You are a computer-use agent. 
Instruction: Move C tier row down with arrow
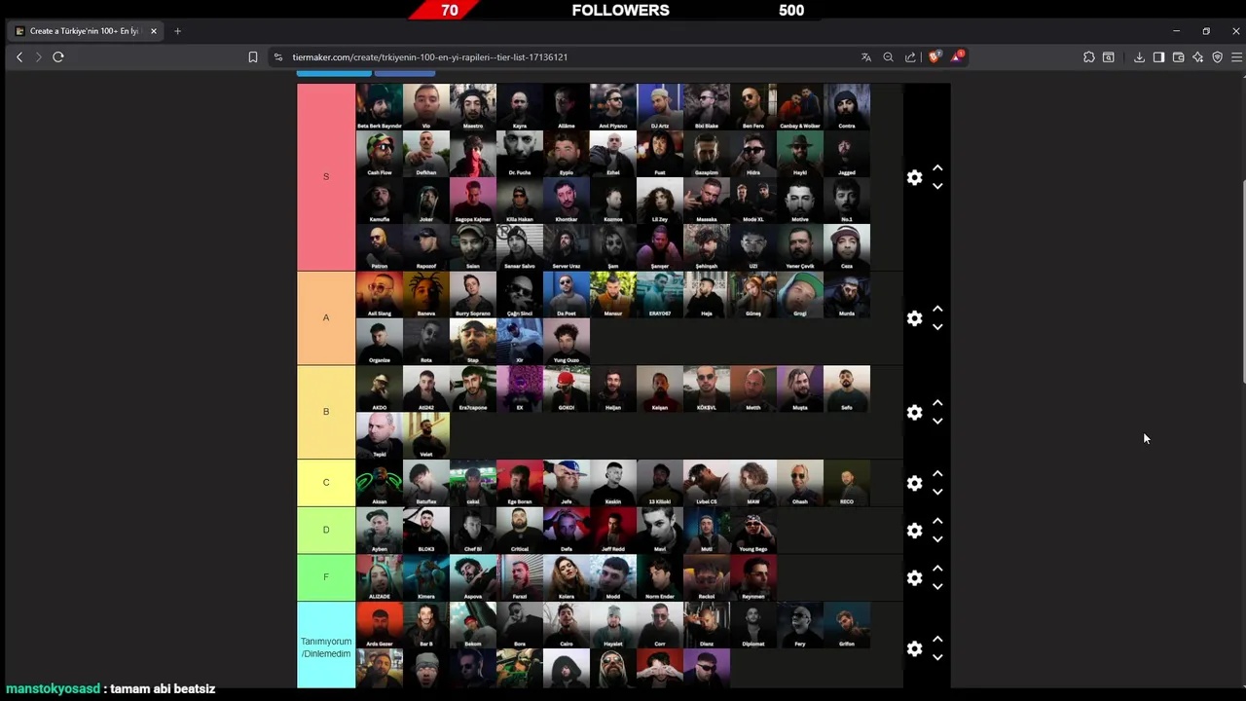(937, 492)
